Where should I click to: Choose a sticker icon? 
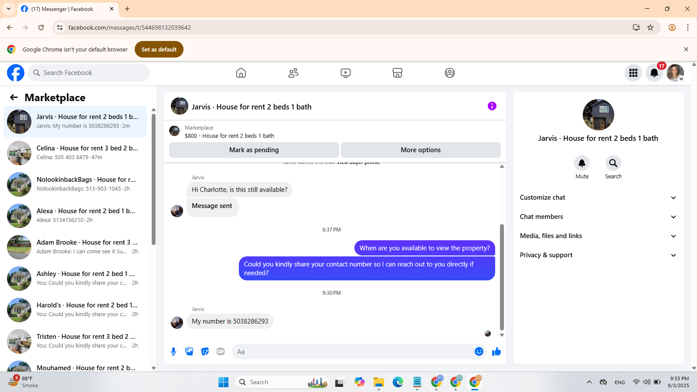(x=205, y=351)
